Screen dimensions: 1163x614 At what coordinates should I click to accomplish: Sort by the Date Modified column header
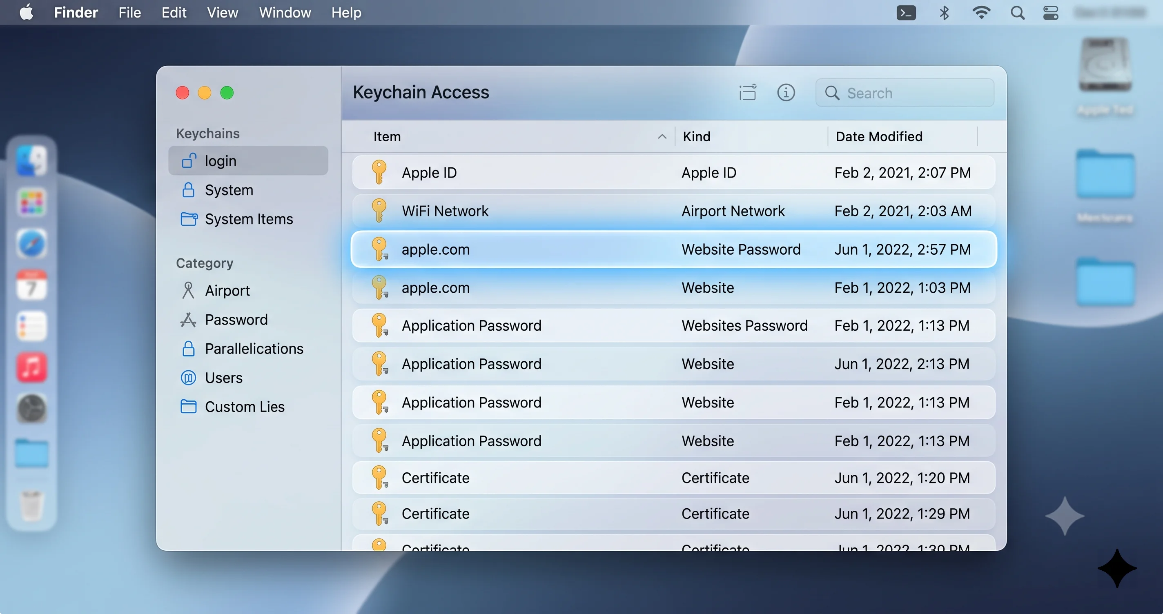878,136
